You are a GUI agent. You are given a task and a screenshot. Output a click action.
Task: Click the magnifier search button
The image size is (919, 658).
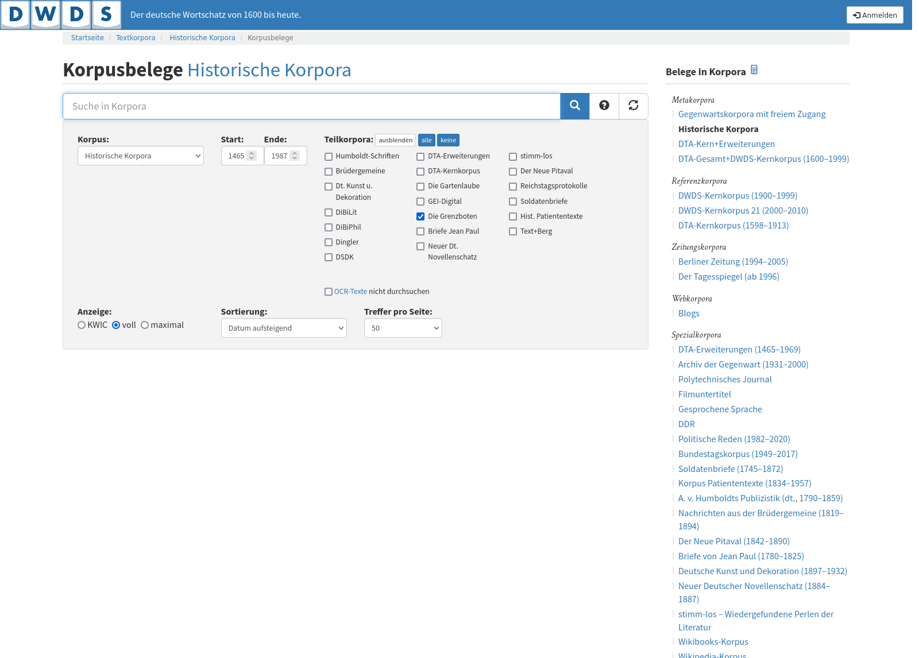[574, 106]
